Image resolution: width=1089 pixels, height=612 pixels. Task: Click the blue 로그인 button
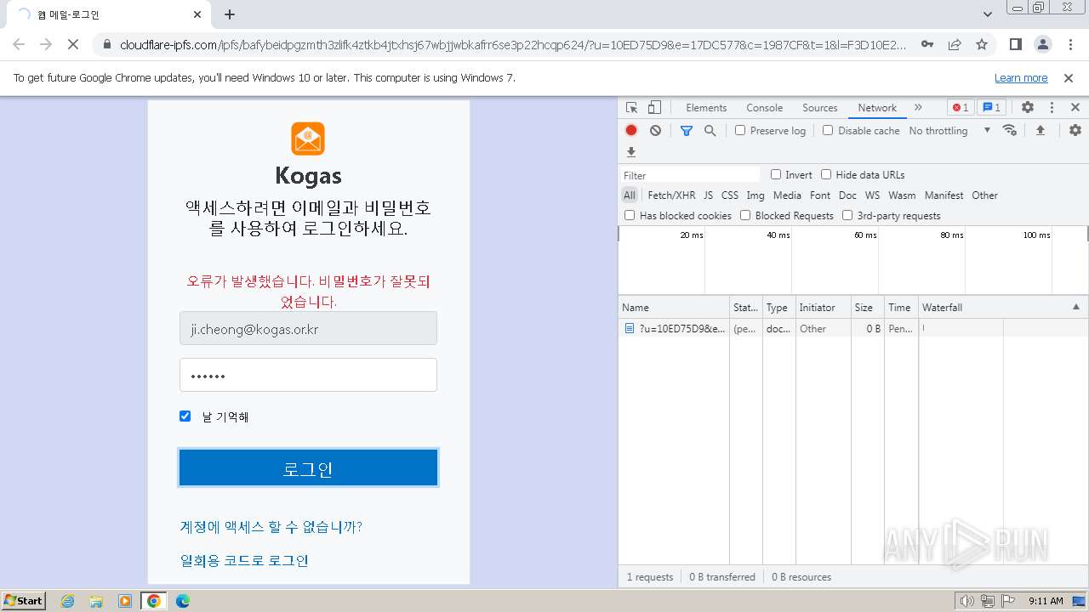pyautogui.click(x=308, y=468)
